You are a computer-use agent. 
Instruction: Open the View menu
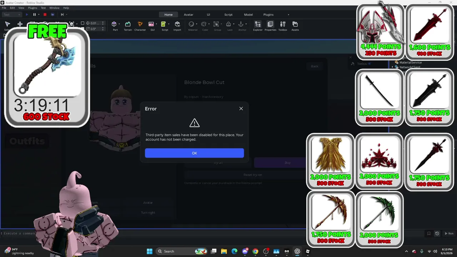coord(21,8)
